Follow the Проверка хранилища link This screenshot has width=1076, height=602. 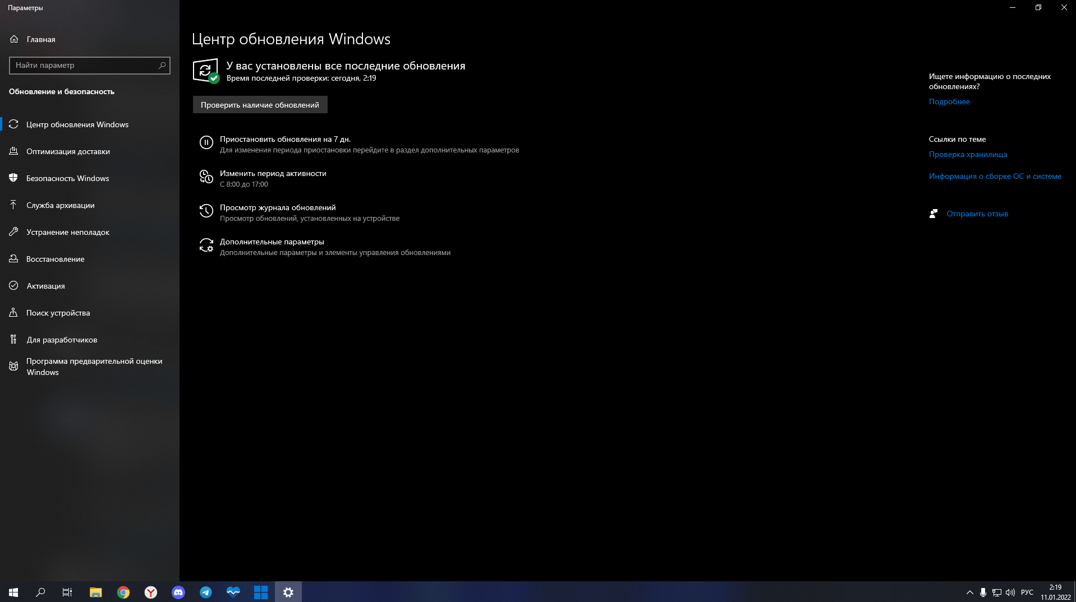[968, 154]
